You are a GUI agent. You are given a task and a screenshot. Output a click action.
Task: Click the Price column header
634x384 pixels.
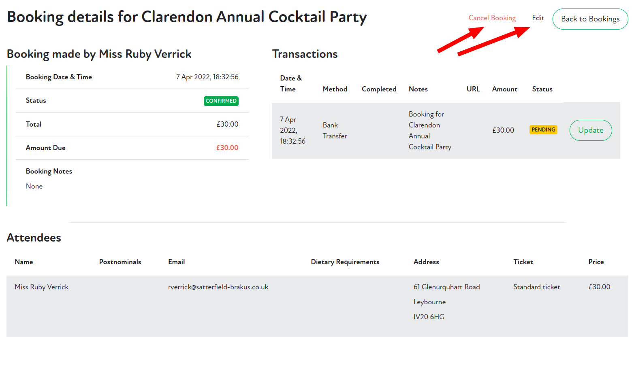click(x=596, y=262)
